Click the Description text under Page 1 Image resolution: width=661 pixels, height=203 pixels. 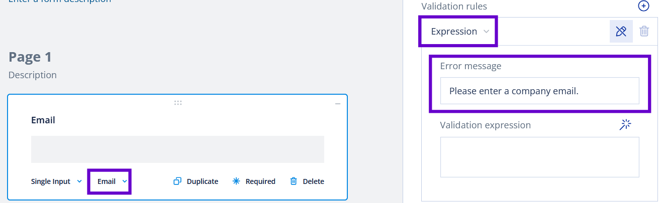[33, 75]
